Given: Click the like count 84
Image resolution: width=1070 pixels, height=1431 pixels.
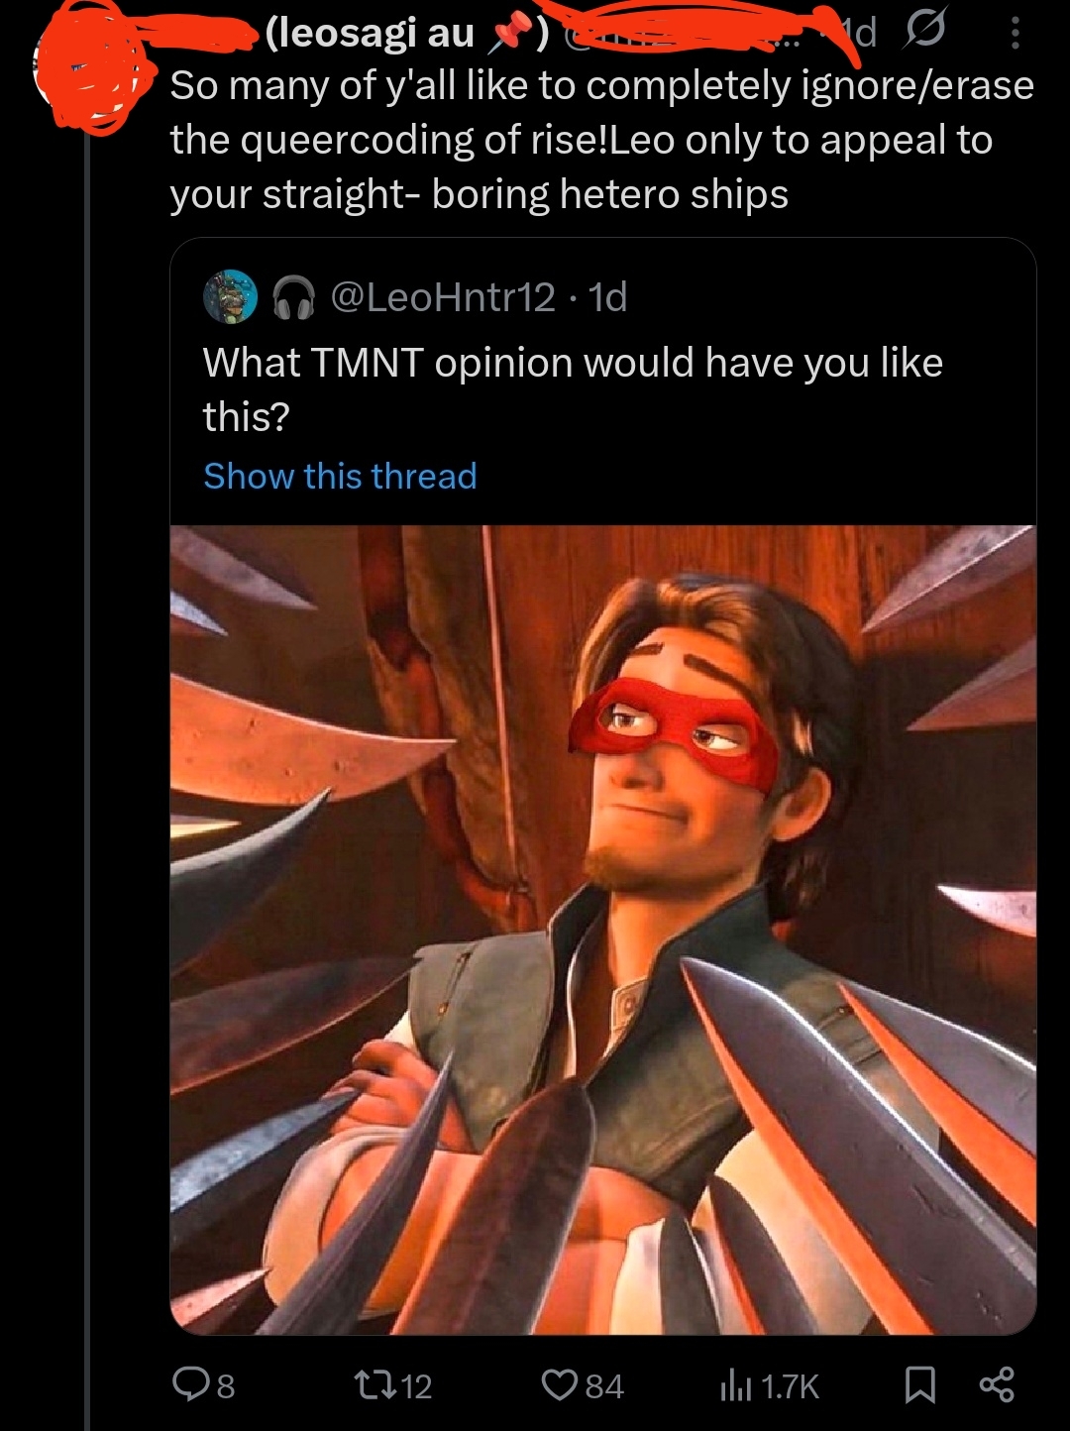Looking at the screenshot, I should pyautogui.click(x=604, y=1385).
